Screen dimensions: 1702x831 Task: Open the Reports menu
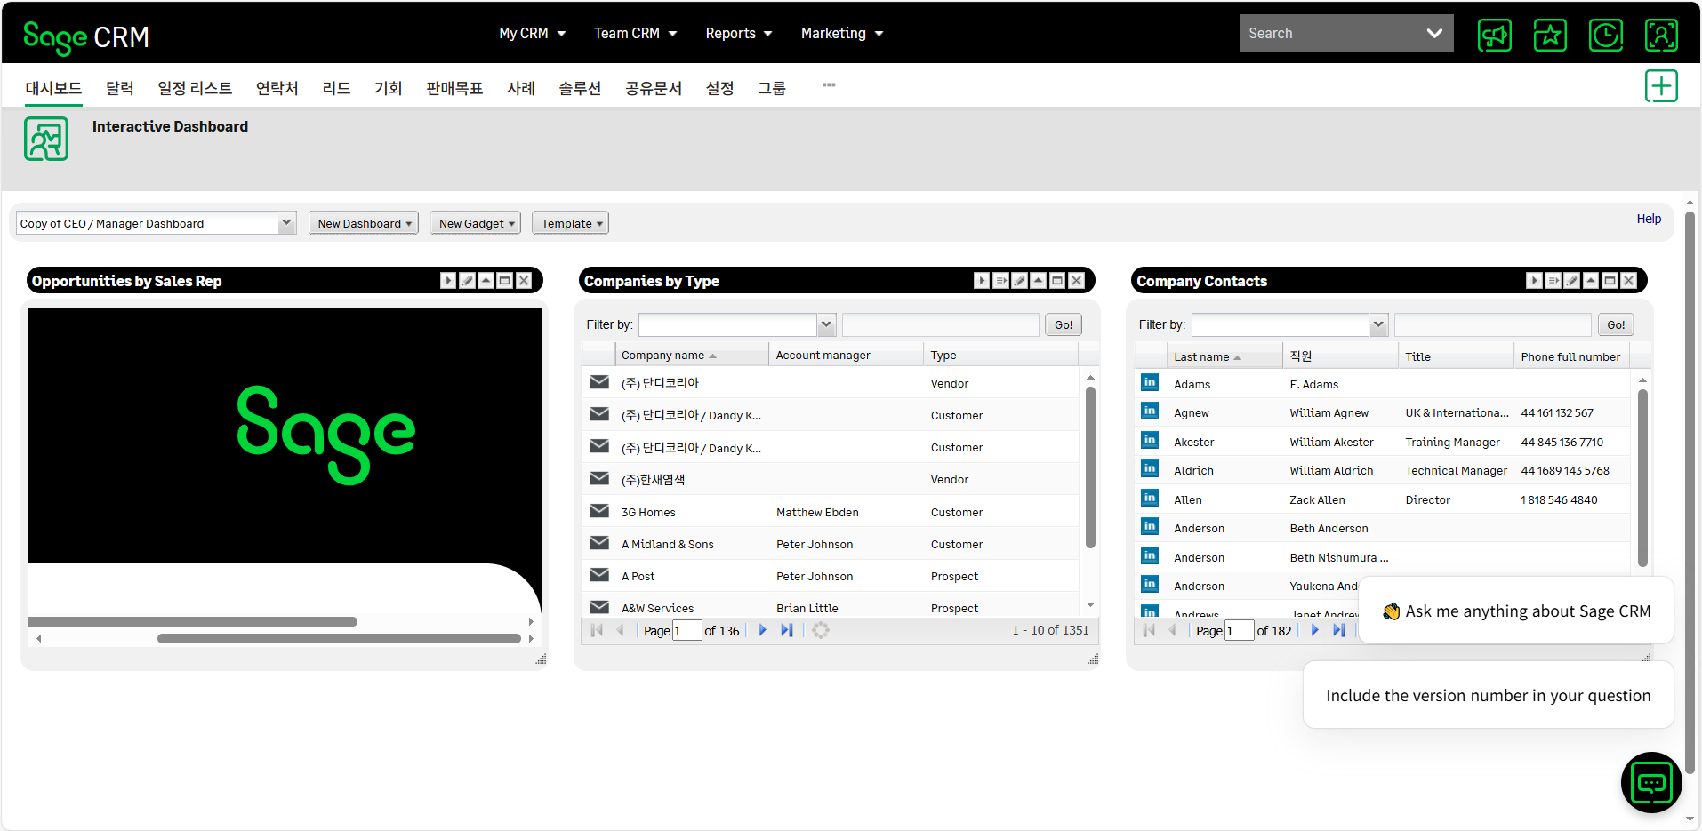point(739,33)
